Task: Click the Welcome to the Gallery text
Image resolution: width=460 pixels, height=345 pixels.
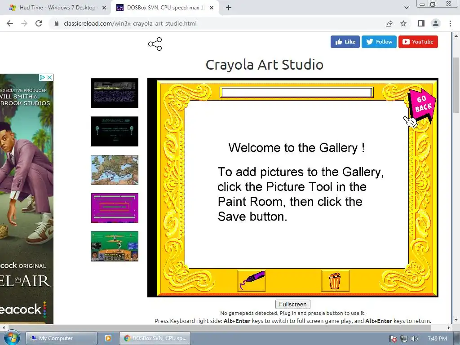Action: click(x=296, y=147)
